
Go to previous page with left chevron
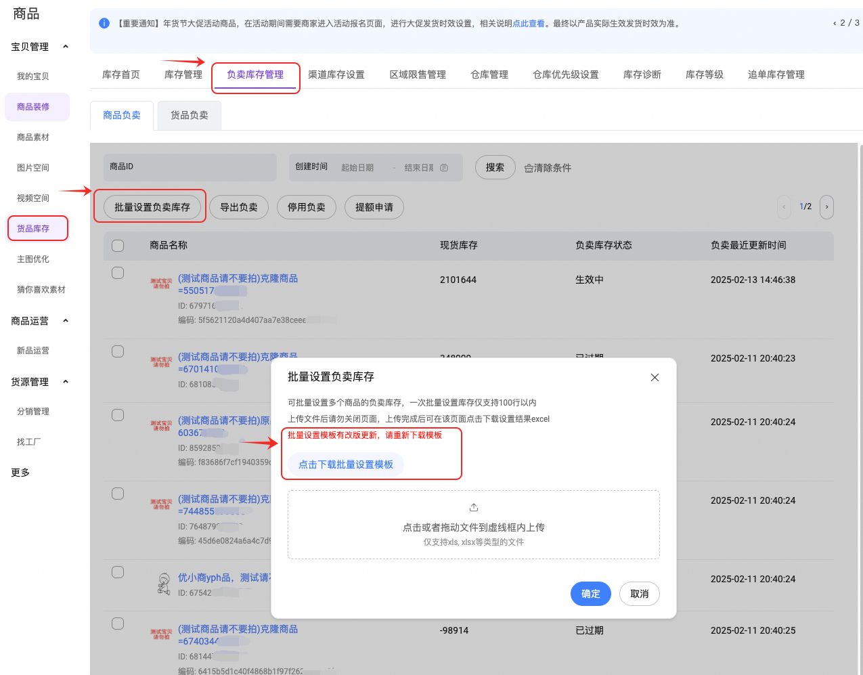[784, 207]
